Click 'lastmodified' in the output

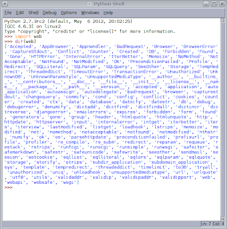(x=66, y=127)
